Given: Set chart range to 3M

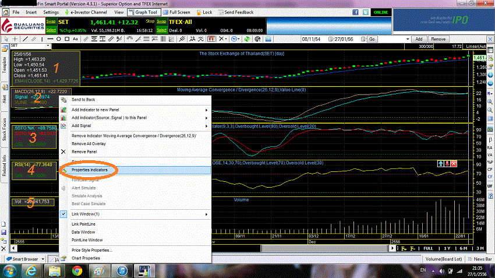Looking at the screenshot, I should tap(480, 249).
